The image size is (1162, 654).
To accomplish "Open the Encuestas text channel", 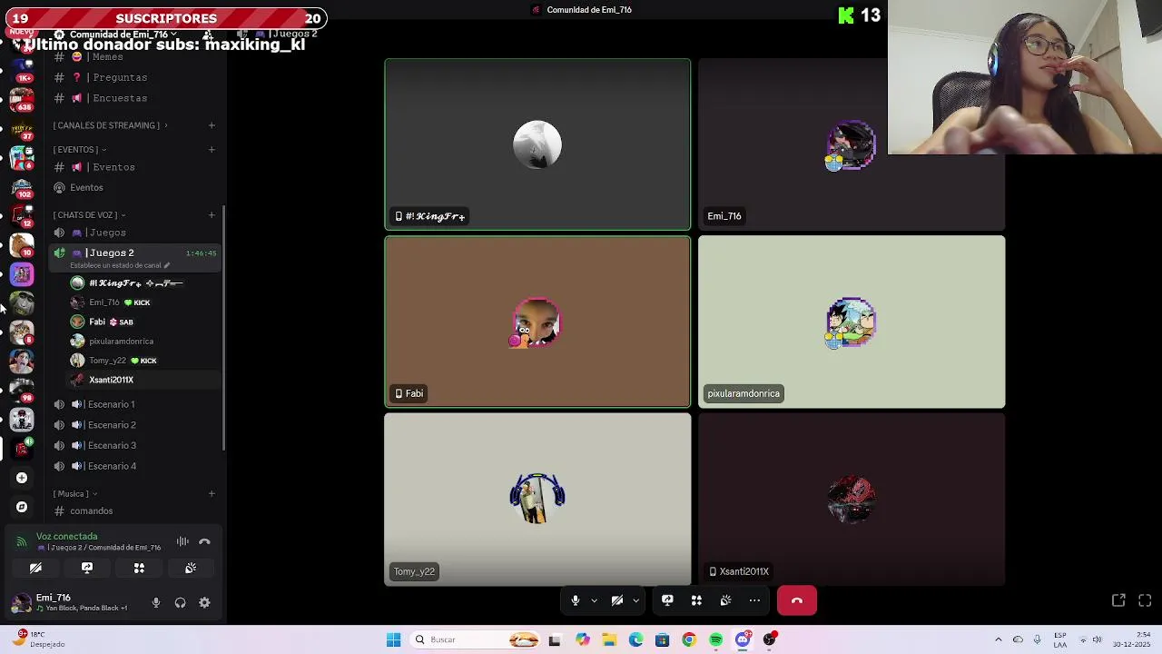I will tap(134, 98).
